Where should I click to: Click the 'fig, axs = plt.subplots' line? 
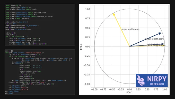pos(25,55)
